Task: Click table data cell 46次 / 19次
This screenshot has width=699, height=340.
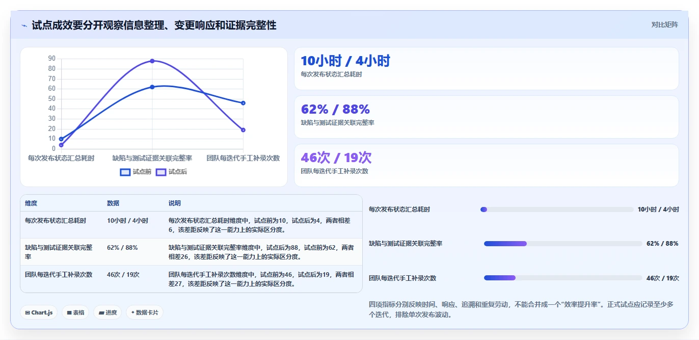Action: (123, 274)
